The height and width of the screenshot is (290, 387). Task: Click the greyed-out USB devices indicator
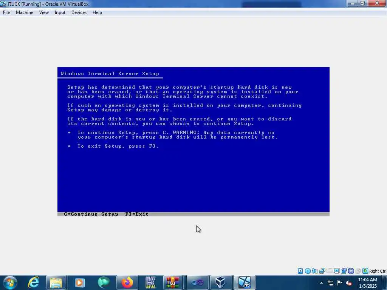(x=329, y=271)
